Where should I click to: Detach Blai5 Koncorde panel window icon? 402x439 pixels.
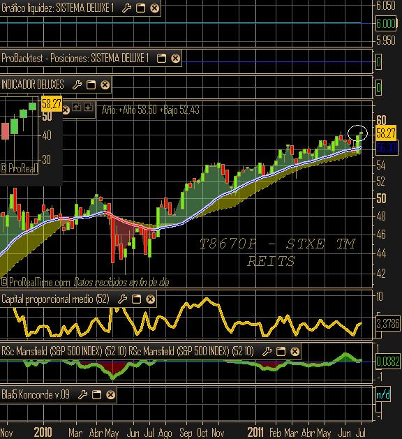(x=96, y=394)
